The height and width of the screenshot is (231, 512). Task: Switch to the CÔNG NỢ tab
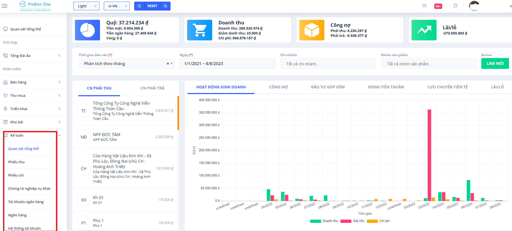(x=278, y=87)
